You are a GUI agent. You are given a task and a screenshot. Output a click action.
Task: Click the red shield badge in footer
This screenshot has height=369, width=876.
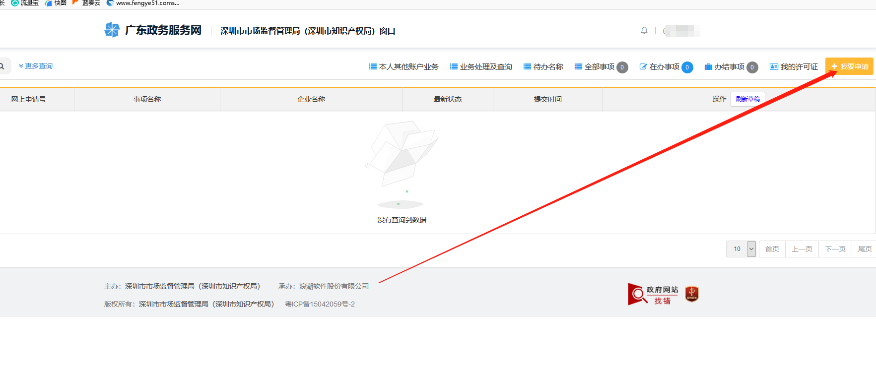(x=692, y=294)
